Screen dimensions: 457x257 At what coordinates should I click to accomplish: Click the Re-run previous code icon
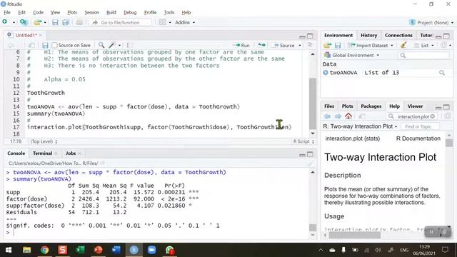[262, 45]
